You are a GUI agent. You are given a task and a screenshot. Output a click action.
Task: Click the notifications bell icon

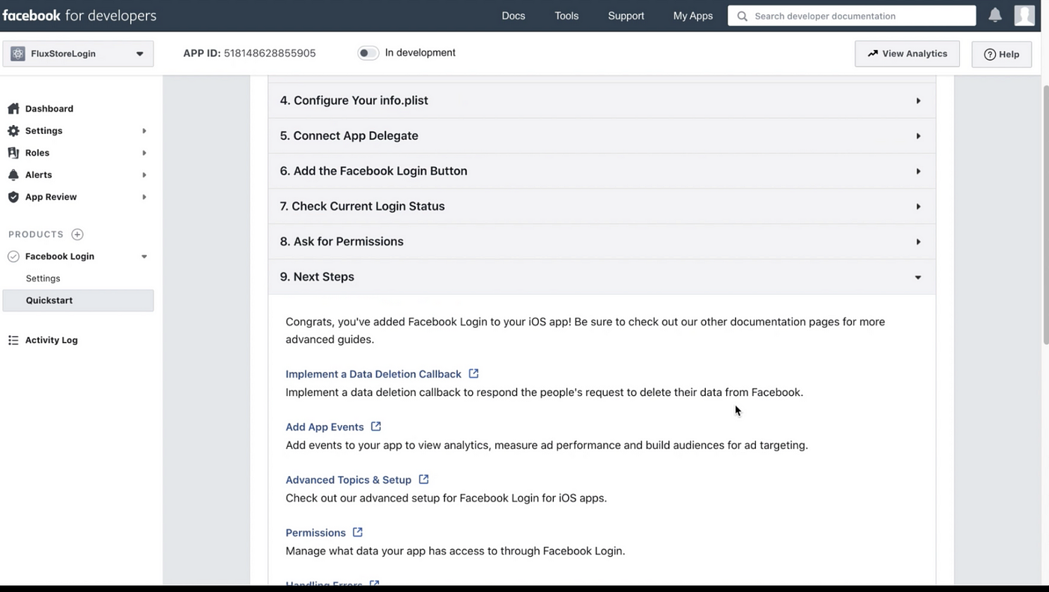pos(995,15)
